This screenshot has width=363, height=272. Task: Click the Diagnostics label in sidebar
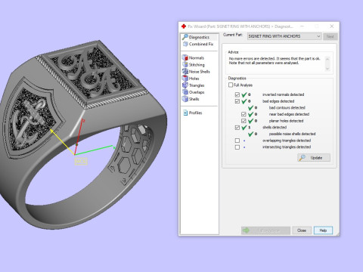[199, 37]
